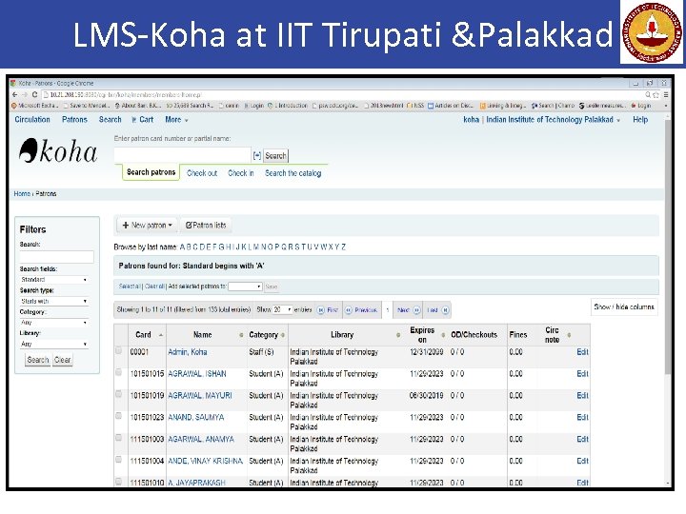The height and width of the screenshot is (514, 686).
Task: Open Patron lists button
Action: (x=206, y=225)
